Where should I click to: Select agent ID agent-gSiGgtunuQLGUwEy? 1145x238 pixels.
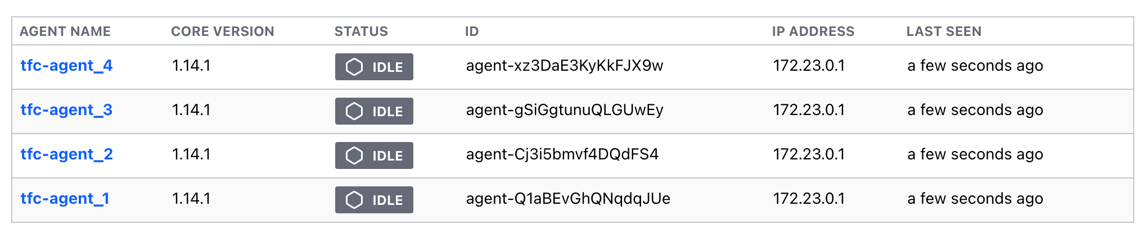(565, 110)
